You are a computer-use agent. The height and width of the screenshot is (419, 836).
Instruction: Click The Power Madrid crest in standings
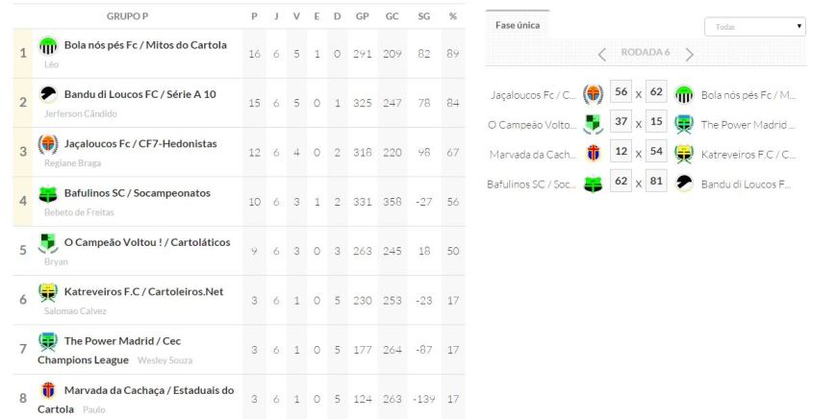[x=48, y=341]
